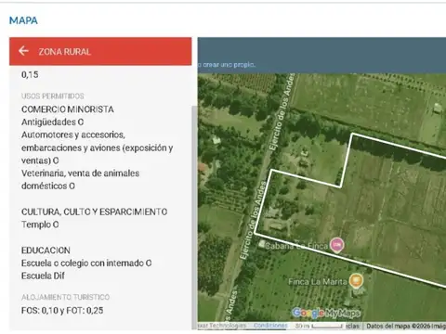Click the USOS PERMITIDOS label
This screenshot has width=446, height=334.
click(53, 96)
